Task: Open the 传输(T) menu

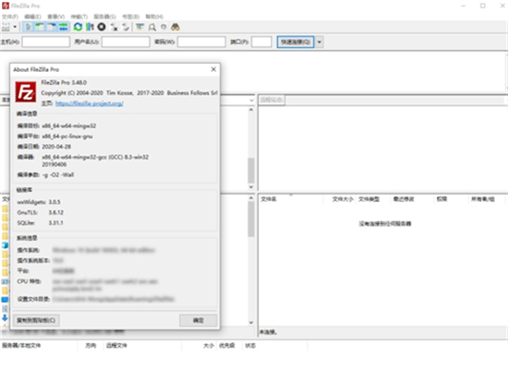Action: click(79, 17)
